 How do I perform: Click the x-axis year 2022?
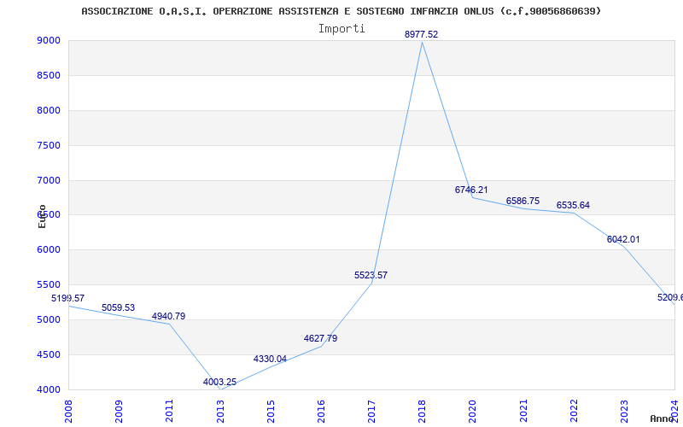(x=574, y=411)
